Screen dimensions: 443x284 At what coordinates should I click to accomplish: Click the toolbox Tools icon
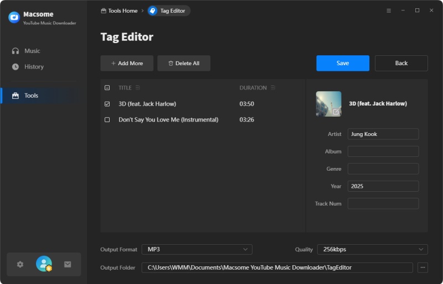(16, 96)
